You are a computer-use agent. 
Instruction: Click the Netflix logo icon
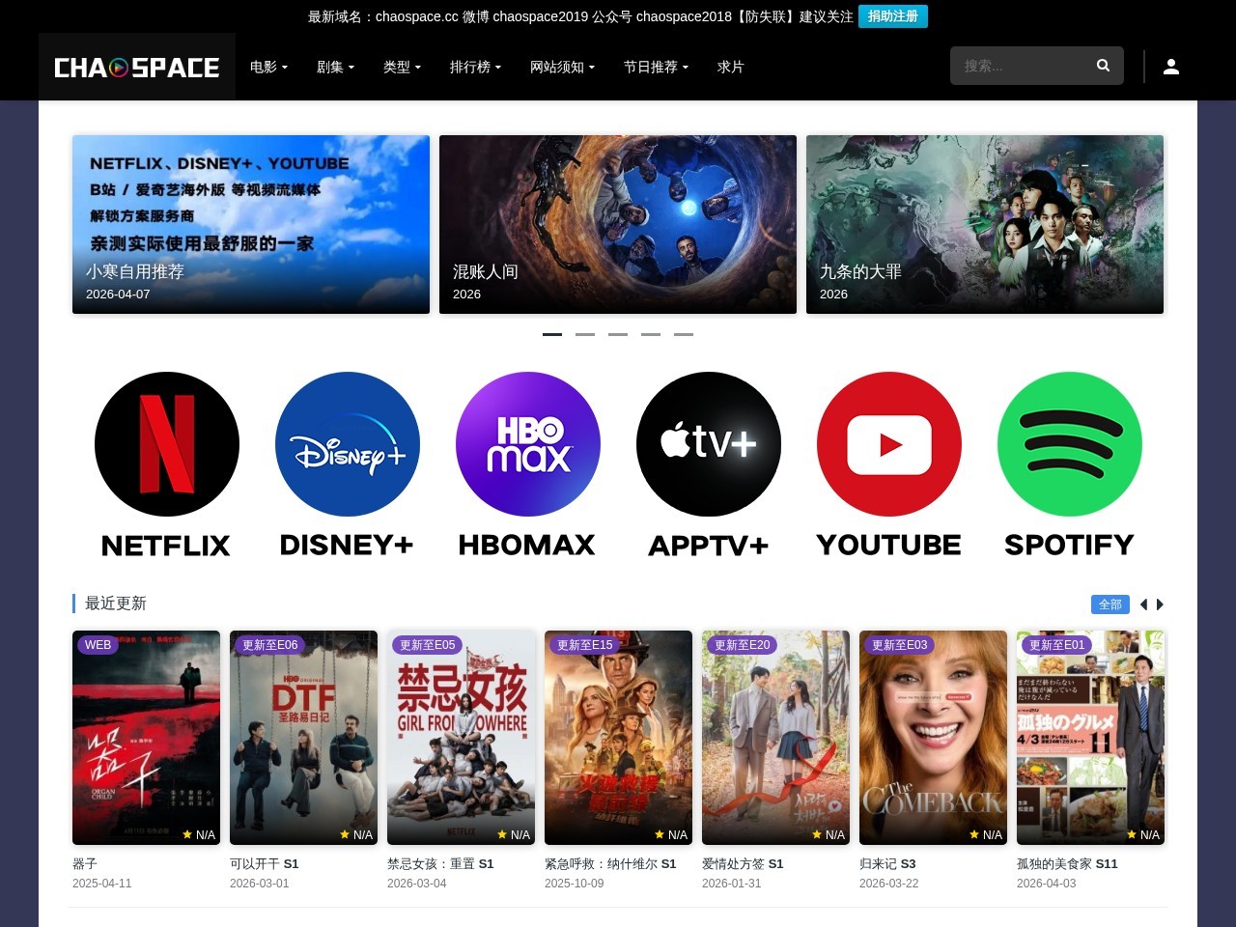pos(167,444)
